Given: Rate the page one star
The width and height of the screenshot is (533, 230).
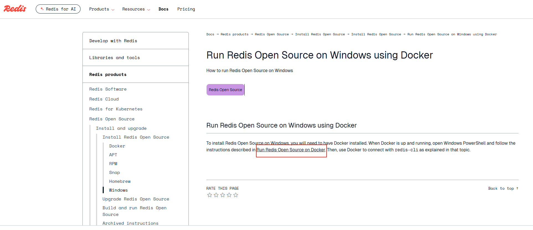Looking at the screenshot, I should pos(209,195).
